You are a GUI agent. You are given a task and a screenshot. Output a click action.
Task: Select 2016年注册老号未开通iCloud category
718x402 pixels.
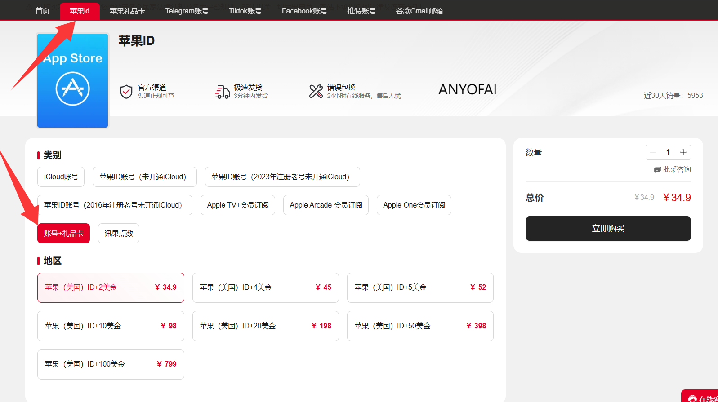coord(115,205)
